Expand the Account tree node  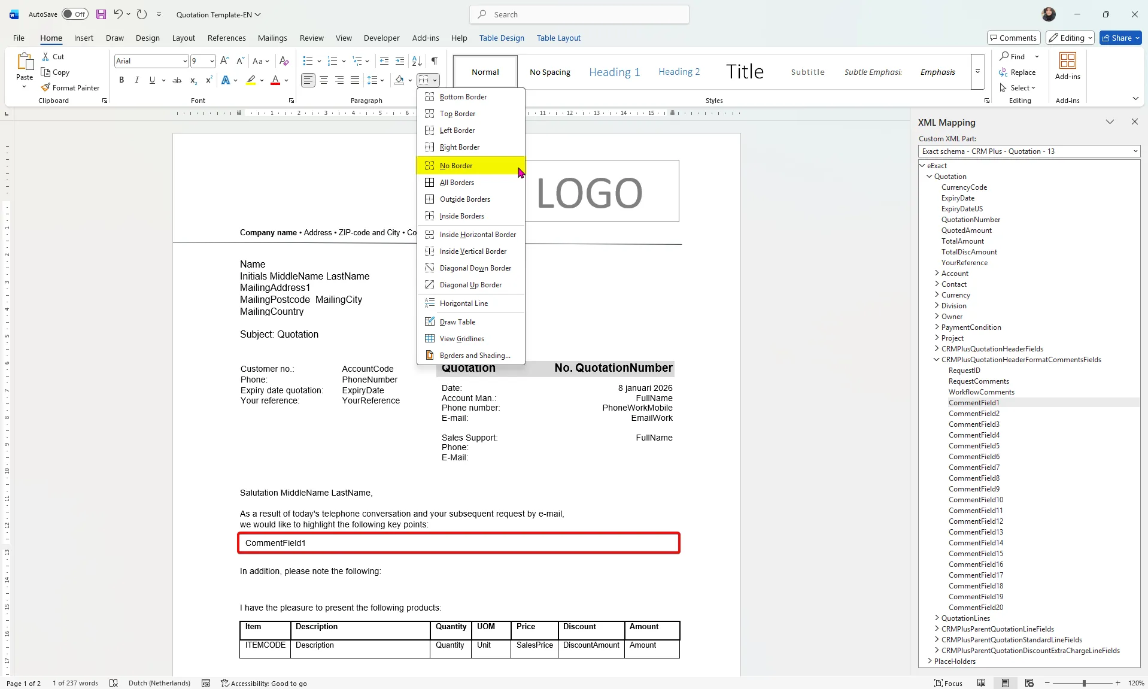[937, 274]
